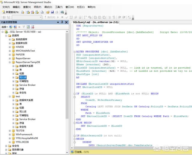Collapse the SQL Server 10.50.1600 server node

[3, 32]
